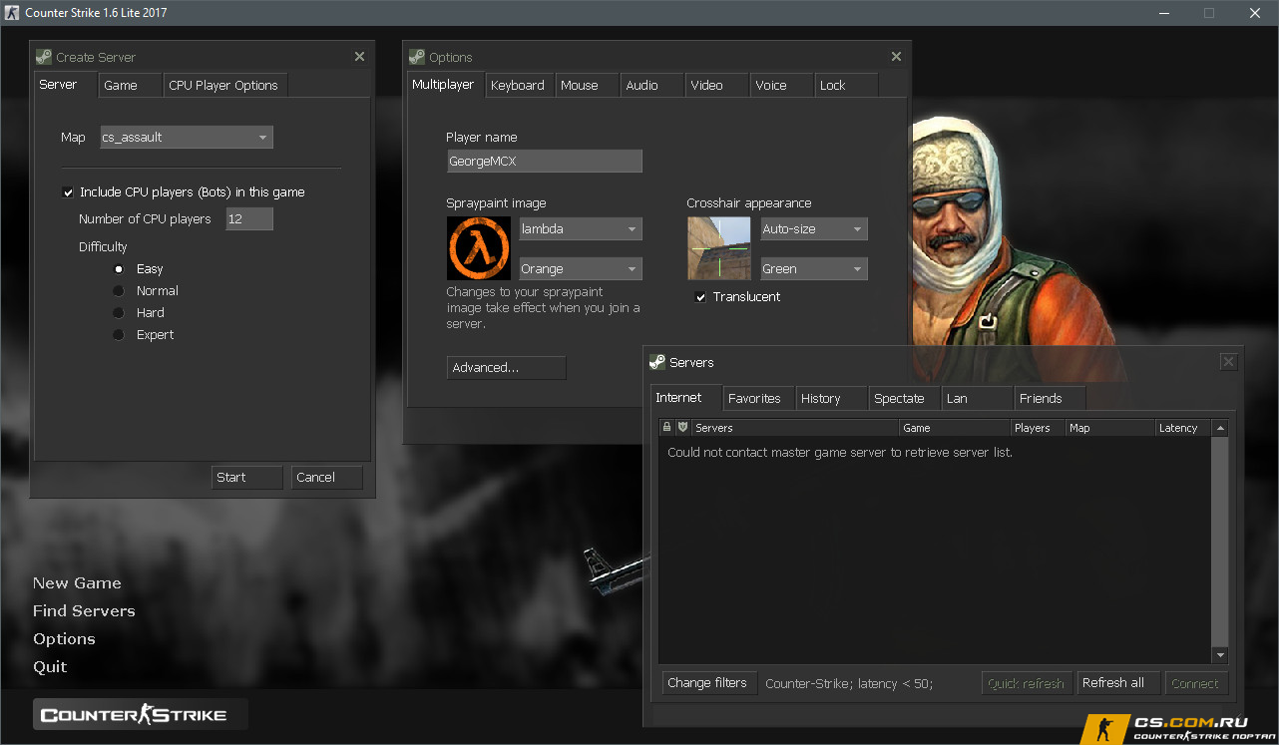Click the crosshair appearance preview image
The width and height of the screenshot is (1279, 745).
[x=718, y=248]
